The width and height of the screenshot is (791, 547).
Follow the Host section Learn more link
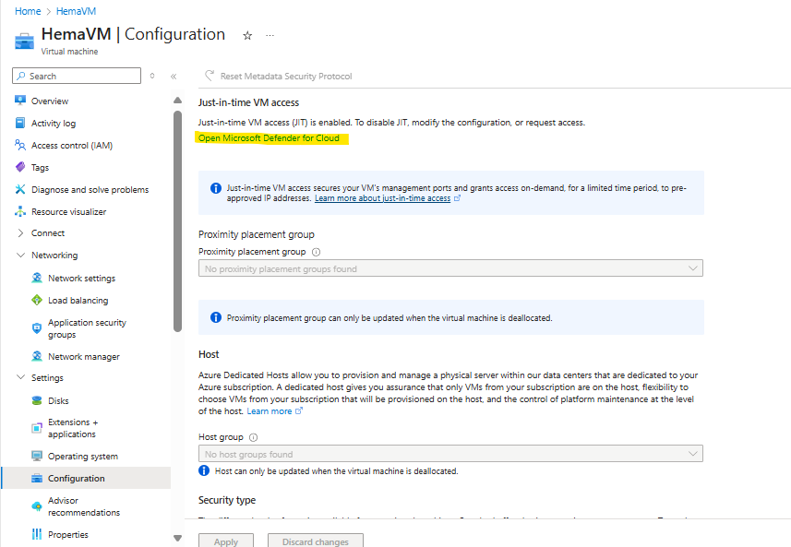click(x=270, y=411)
